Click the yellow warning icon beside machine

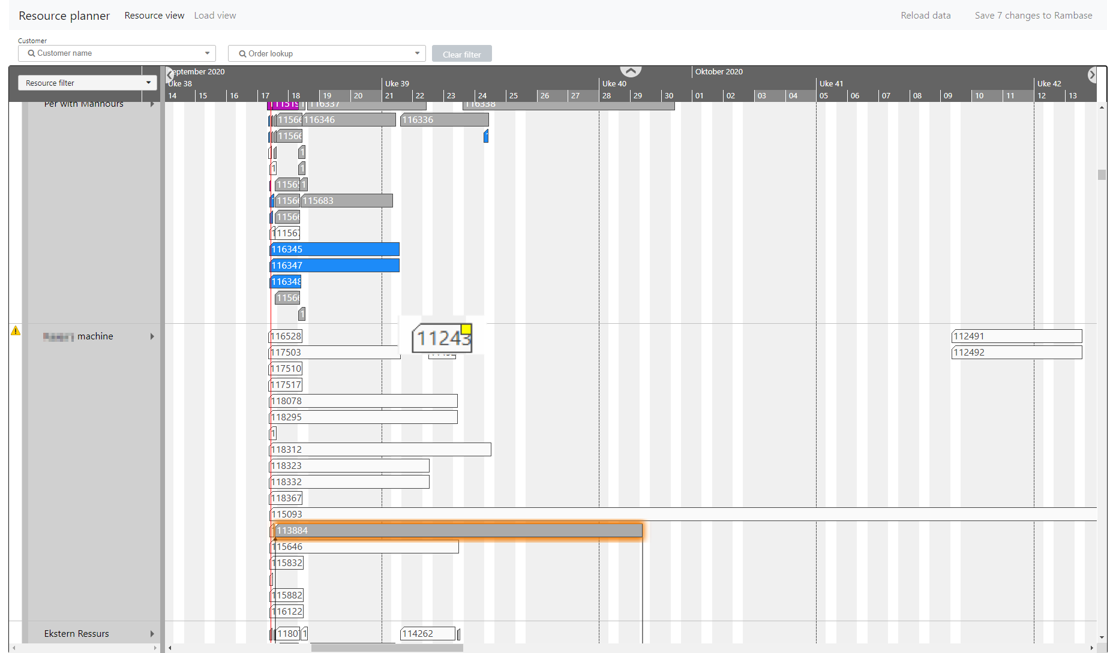(16, 330)
